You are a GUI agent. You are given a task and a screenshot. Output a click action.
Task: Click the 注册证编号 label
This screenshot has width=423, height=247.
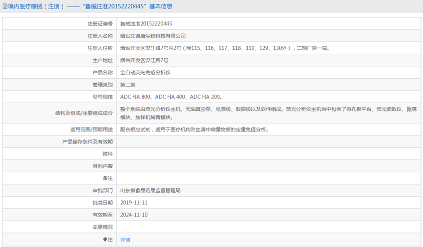[x=100, y=24]
